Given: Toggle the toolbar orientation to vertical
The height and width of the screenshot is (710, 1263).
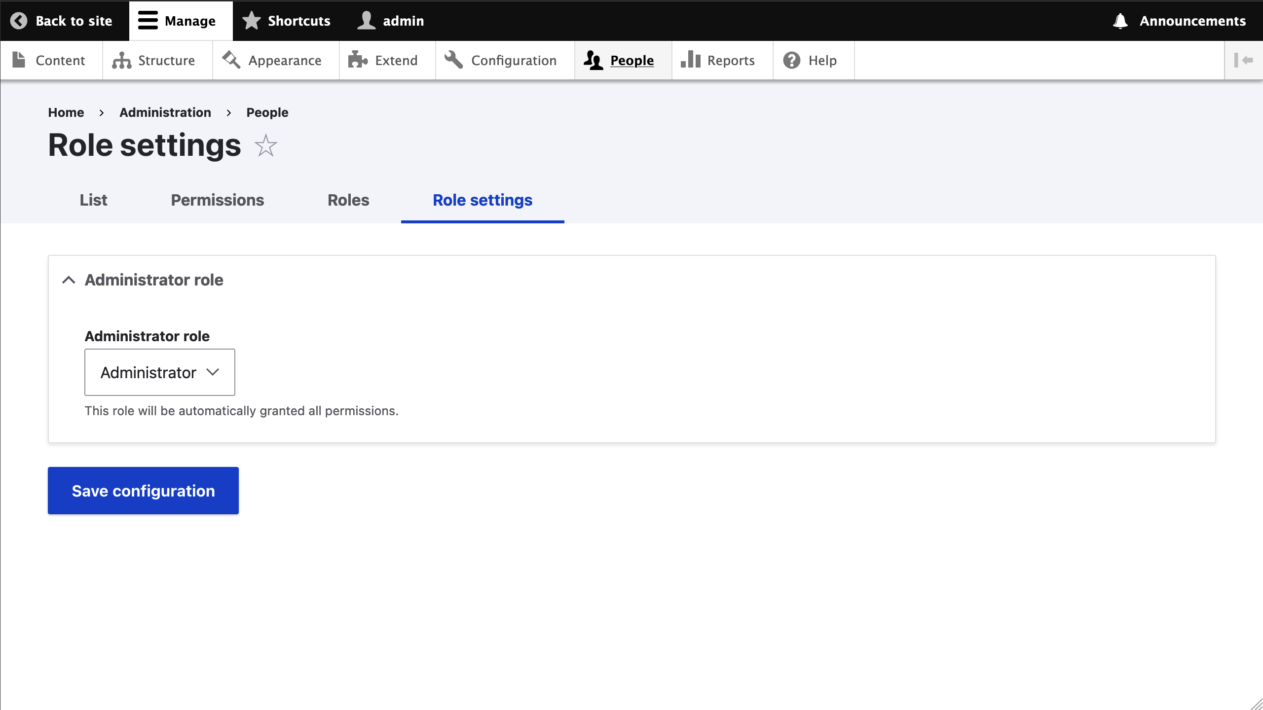Looking at the screenshot, I should click(1243, 60).
